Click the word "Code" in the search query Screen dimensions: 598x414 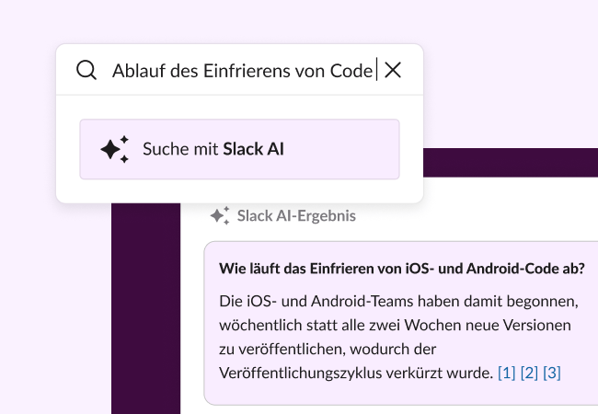coord(351,70)
